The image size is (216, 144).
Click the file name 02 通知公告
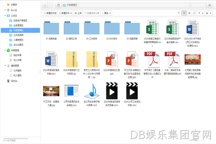(x=71, y=39)
